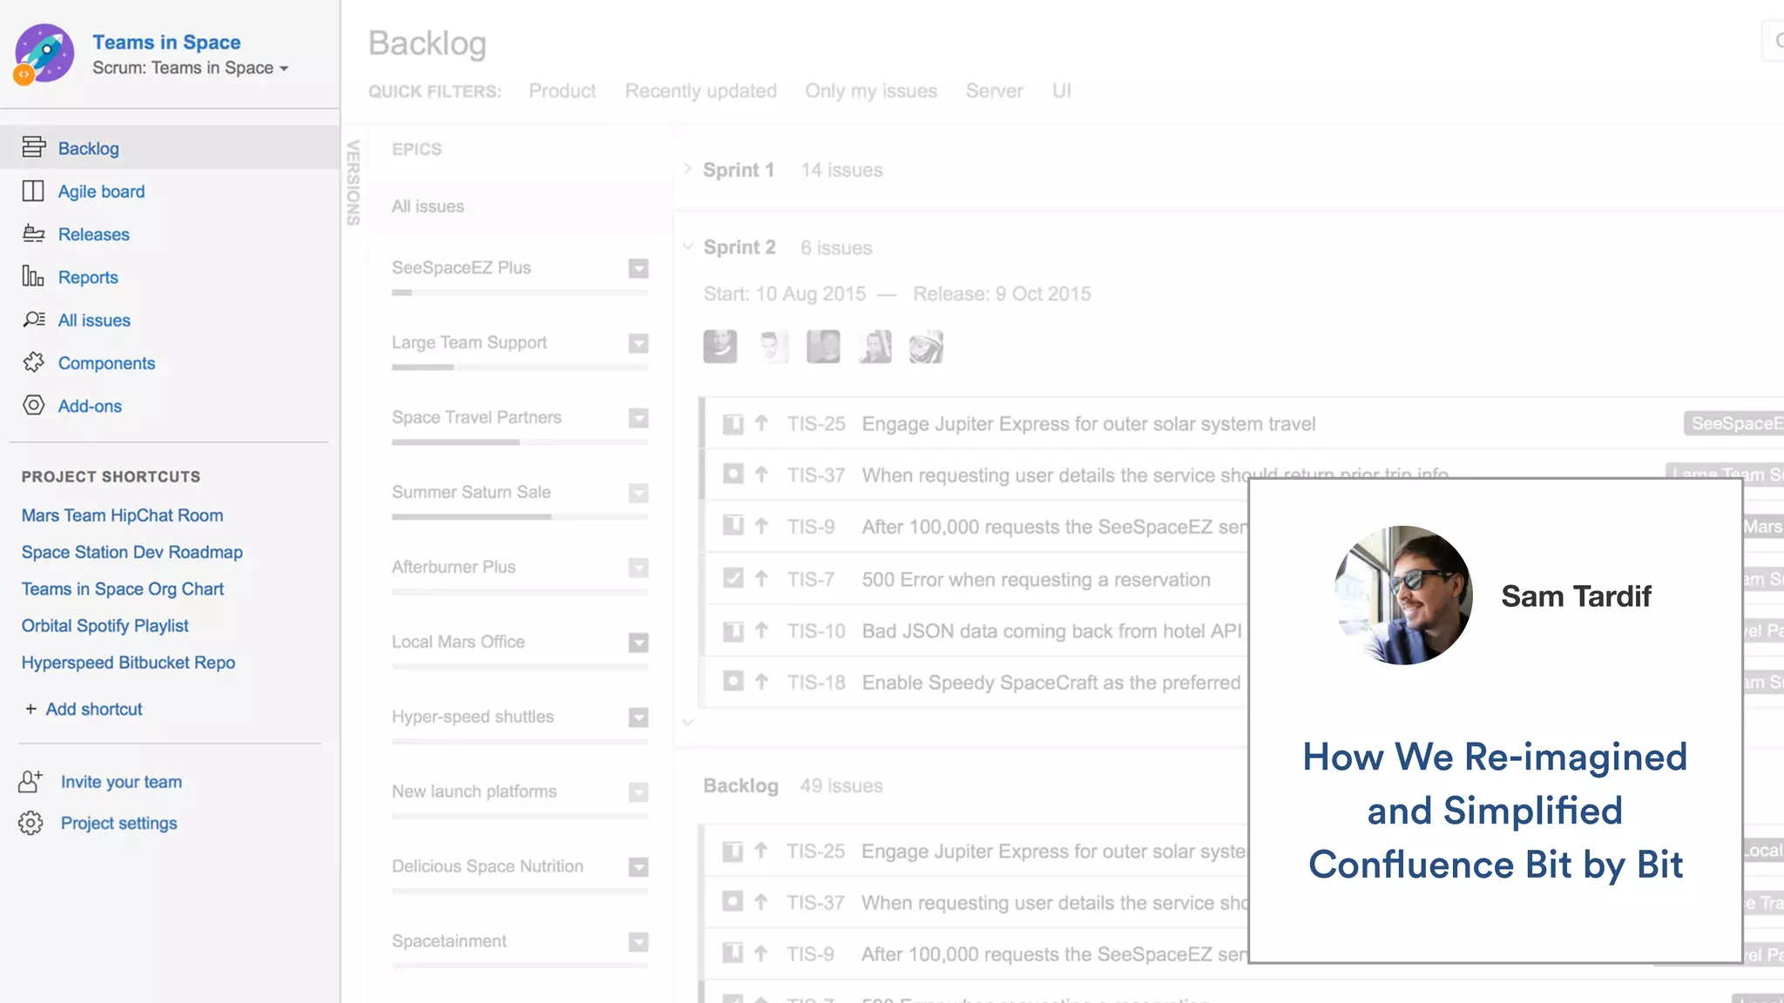Open Releases from the sidebar
This screenshot has height=1003, width=1784.
pyautogui.click(x=93, y=234)
